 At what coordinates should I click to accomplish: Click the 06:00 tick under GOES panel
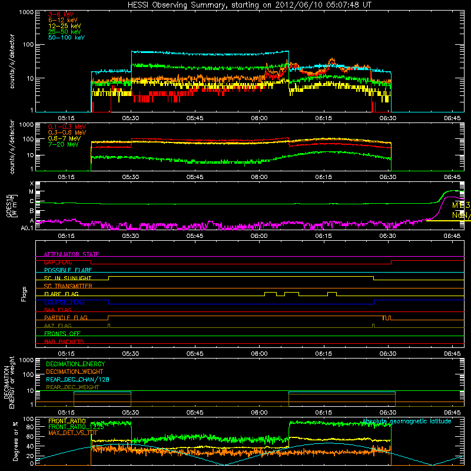point(259,236)
